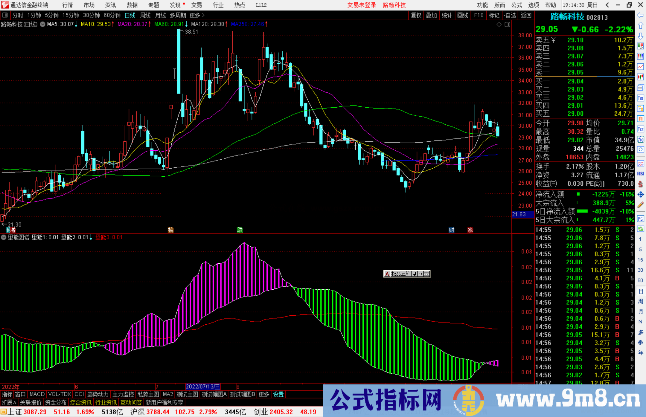Toggle 叠加 overlay mode in the chart toolbar
Image resolution: width=646 pixels, height=417 pixels.
(431, 15)
